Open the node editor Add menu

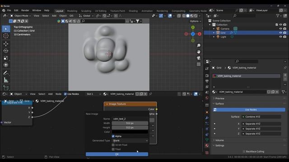click(x=50, y=94)
